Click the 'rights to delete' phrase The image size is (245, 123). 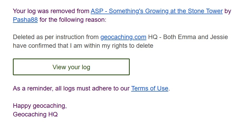click(133, 46)
